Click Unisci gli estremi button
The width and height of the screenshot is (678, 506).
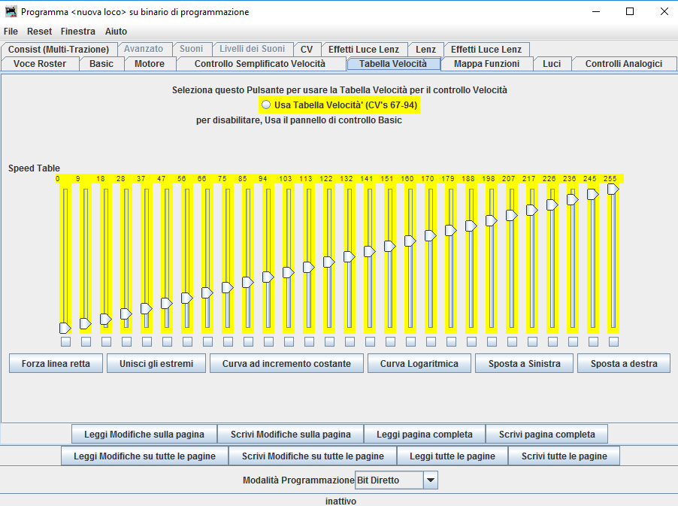(x=156, y=364)
